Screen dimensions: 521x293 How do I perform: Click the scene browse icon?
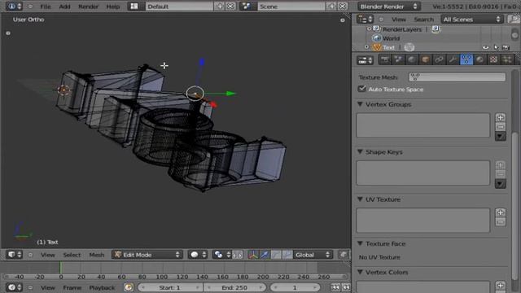point(247,7)
